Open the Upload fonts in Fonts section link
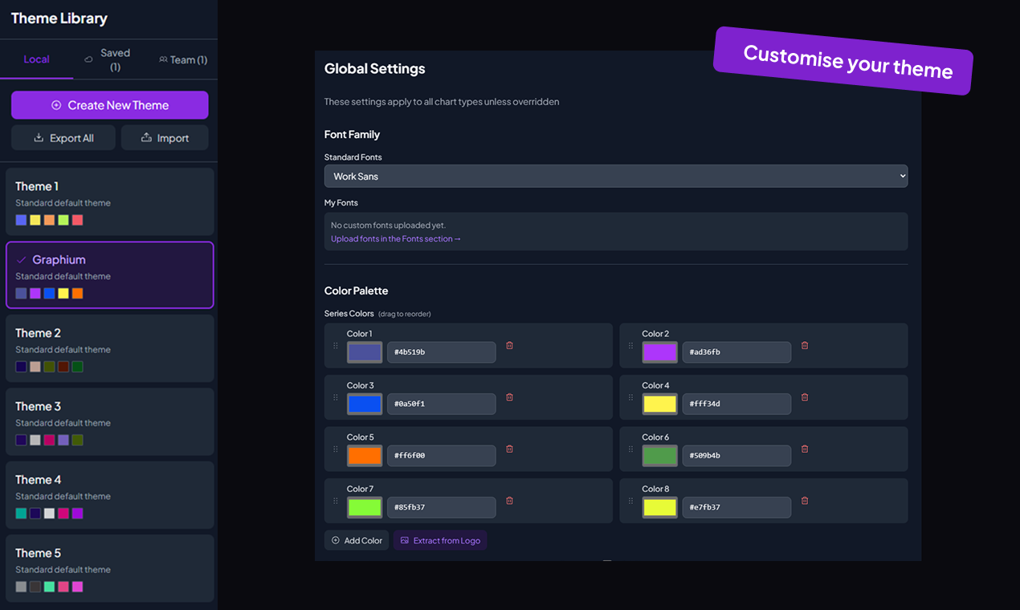The image size is (1020, 610). click(x=395, y=238)
